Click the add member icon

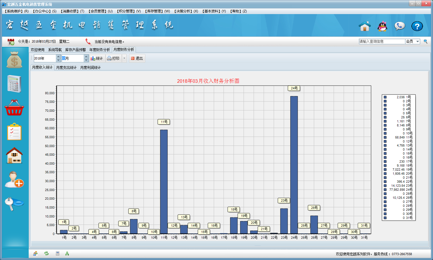(x=14, y=180)
